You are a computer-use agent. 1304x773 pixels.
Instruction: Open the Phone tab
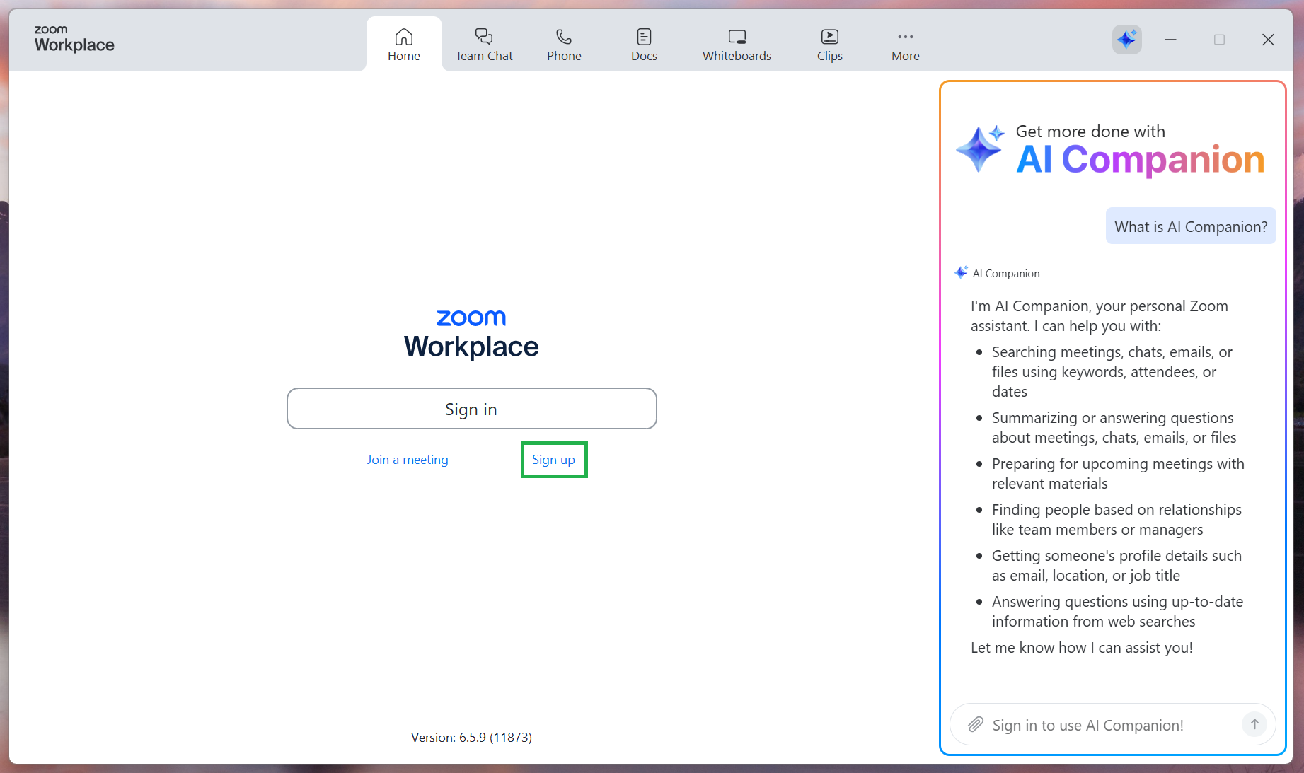[x=564, y=45]
